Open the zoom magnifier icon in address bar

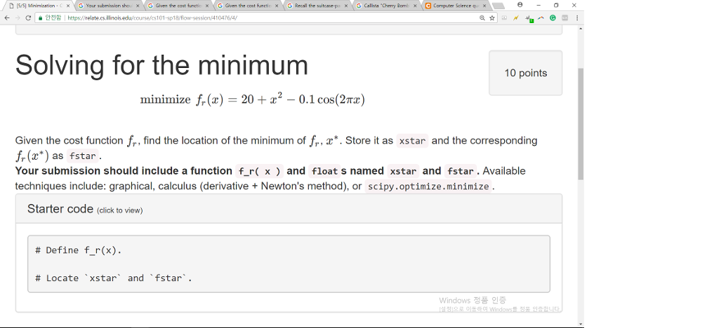click(482, 18)
